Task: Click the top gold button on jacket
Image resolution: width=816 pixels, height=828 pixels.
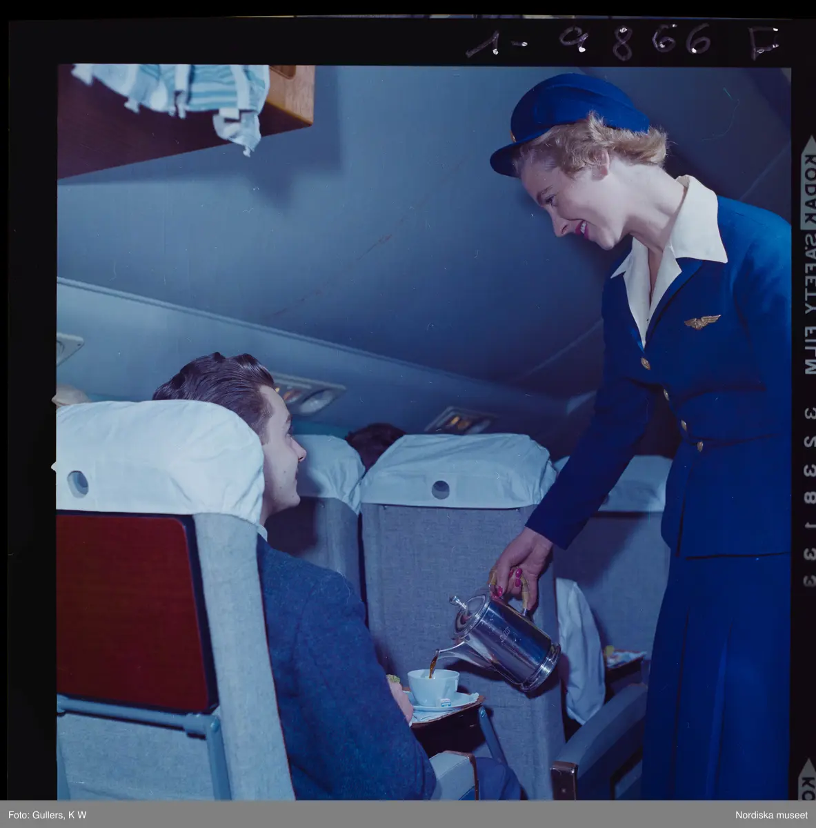Action: click(646, 363)
